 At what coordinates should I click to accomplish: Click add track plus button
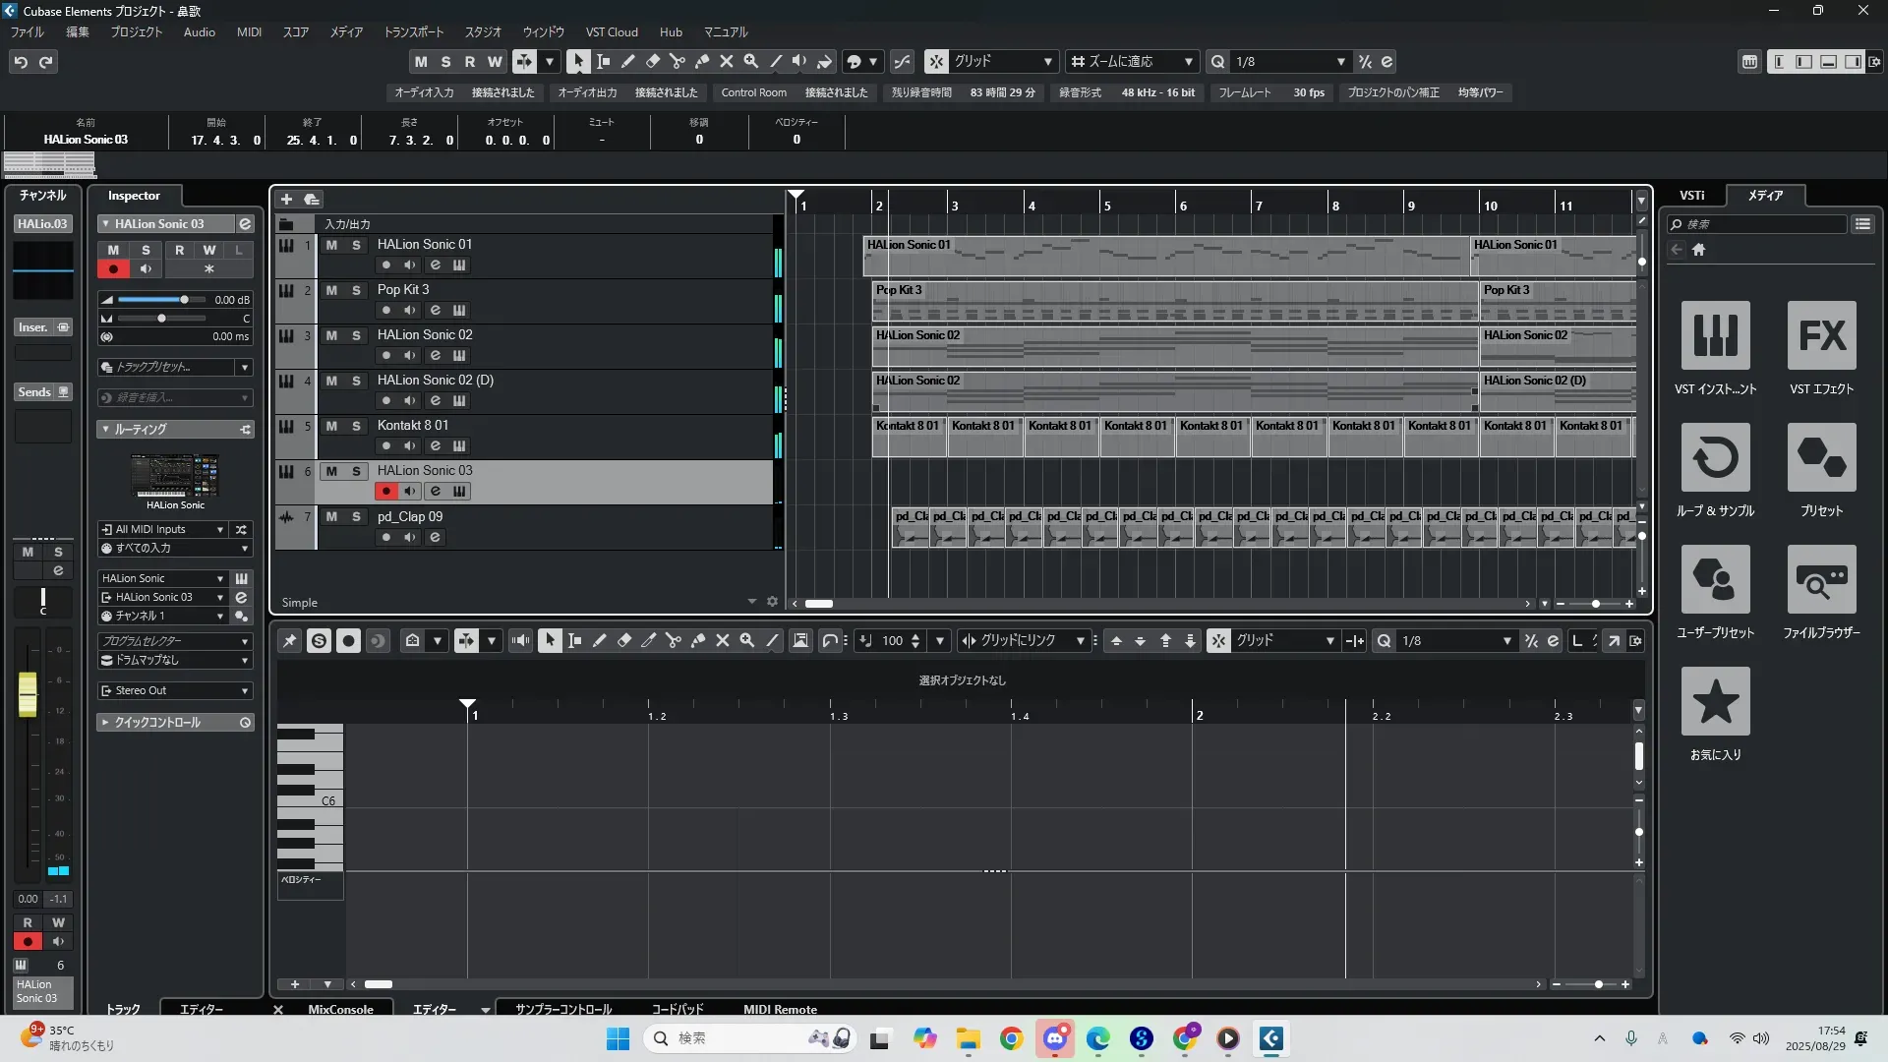click(286, 199)
